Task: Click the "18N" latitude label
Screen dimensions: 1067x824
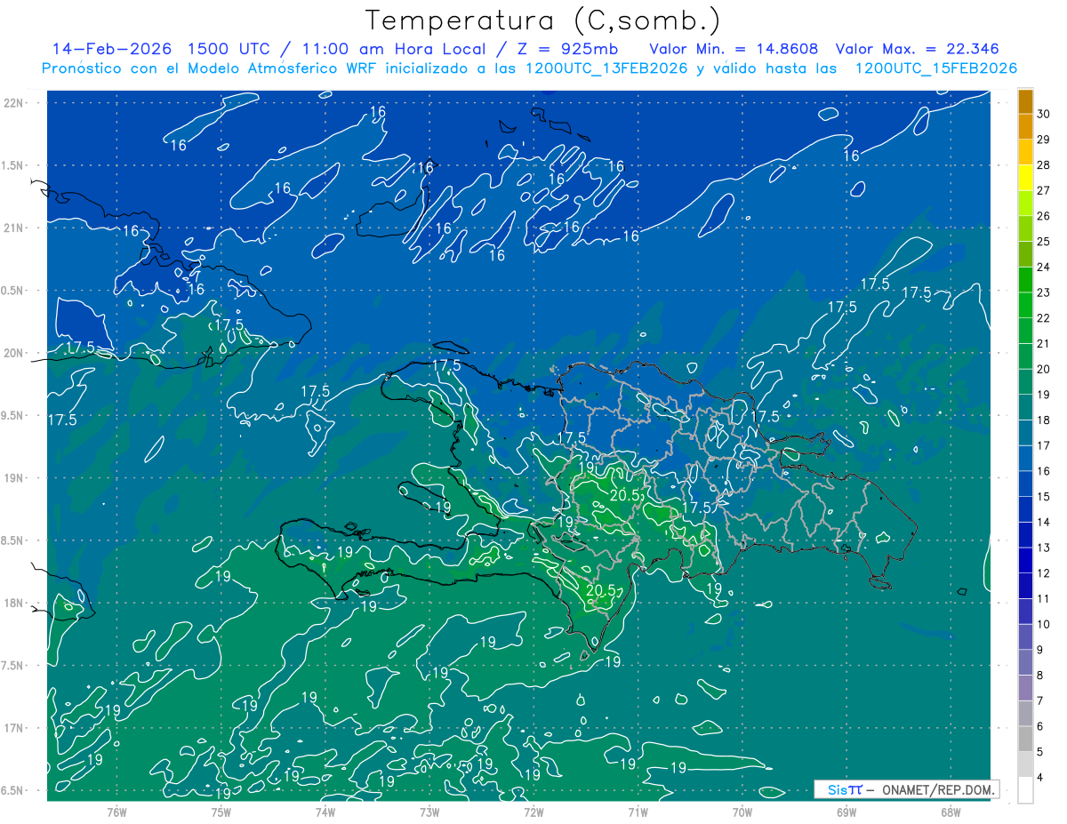Action: [x=14, y=603]
